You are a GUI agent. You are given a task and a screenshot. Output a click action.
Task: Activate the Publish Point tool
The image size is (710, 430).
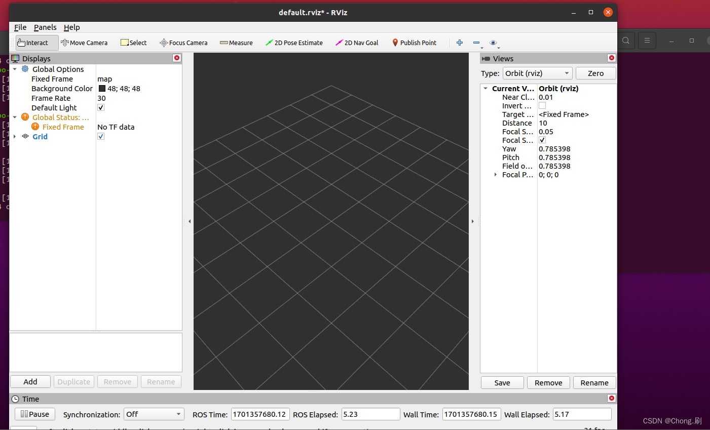414,43
